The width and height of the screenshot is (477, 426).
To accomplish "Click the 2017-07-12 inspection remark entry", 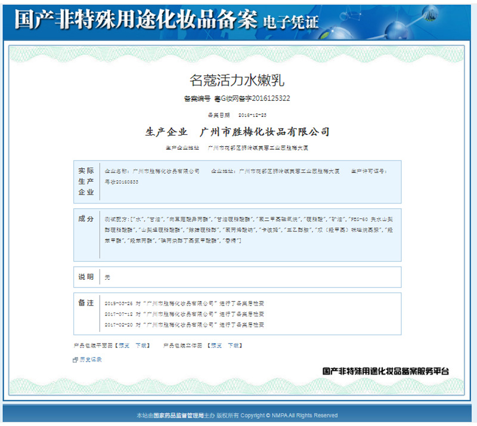I will (x=184, y=314).
